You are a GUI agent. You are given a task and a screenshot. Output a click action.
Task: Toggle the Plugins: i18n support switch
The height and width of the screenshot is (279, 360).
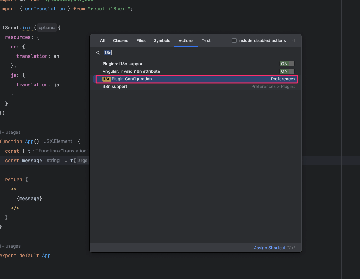(x=287, y=64)
